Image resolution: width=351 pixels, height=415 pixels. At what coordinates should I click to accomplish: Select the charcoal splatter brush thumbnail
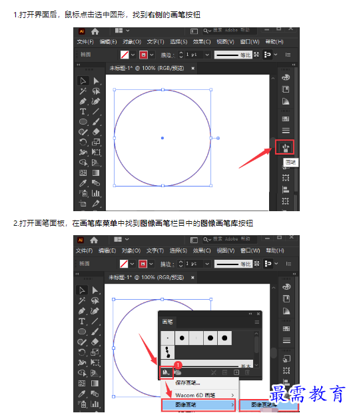point(168,352)
